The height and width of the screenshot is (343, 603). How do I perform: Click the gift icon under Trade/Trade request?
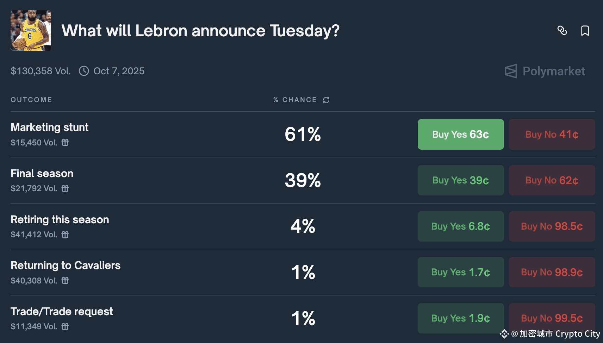pos(65,327)
